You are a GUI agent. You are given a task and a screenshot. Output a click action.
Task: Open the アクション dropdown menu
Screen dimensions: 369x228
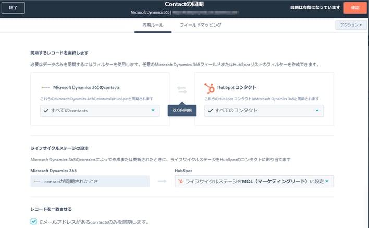tap(351, 25)
